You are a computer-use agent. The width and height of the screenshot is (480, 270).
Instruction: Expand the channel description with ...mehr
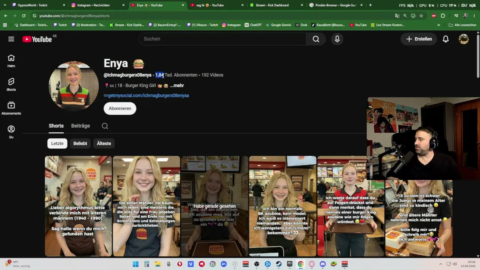tap(177, 85)
